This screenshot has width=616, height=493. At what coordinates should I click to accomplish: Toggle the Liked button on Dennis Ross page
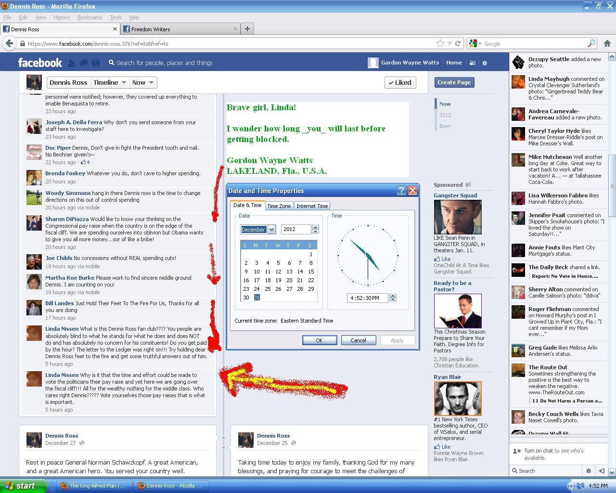400,82
